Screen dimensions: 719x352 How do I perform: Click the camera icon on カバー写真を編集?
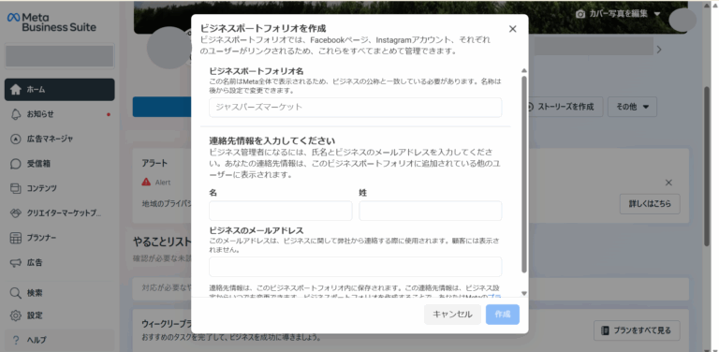[x=580, y=14]
